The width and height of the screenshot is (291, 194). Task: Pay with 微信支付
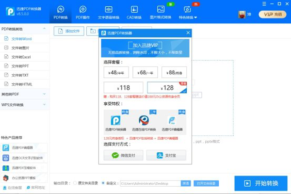coord(123,156)
